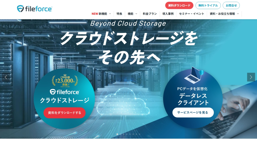Click the glowing cloud graphic
Viewport: 257px width, 144px height.
[123, 101]
